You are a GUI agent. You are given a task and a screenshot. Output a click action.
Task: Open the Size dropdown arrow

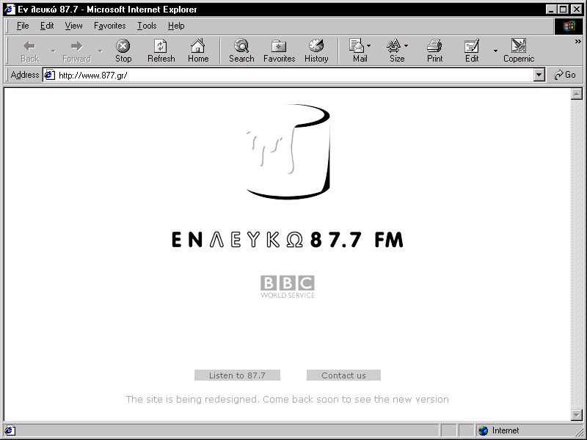pyautogui.click(x=406, y=45)
